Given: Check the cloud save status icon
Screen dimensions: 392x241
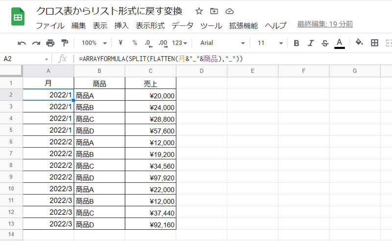Looking at the screenshot, I should pyautogui.click(x=229, y=11).
